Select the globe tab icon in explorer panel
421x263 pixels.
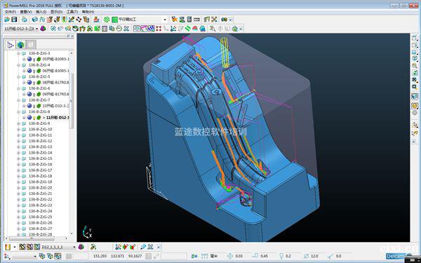coord(20,45)
